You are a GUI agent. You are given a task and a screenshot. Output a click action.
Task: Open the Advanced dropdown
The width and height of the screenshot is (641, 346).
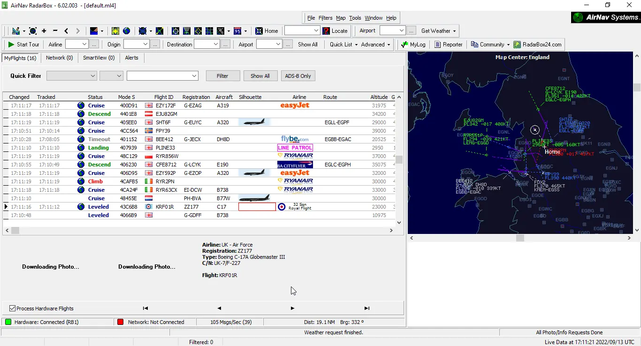click(376, 45)
